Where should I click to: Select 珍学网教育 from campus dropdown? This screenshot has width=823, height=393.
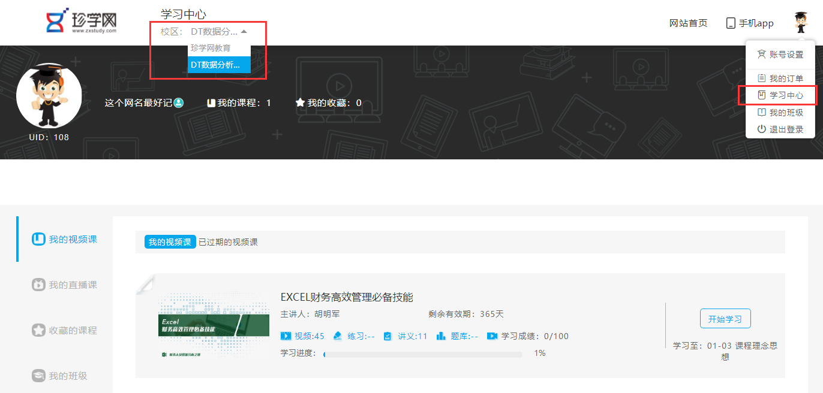pyautogui.click(x=211, y=48)
